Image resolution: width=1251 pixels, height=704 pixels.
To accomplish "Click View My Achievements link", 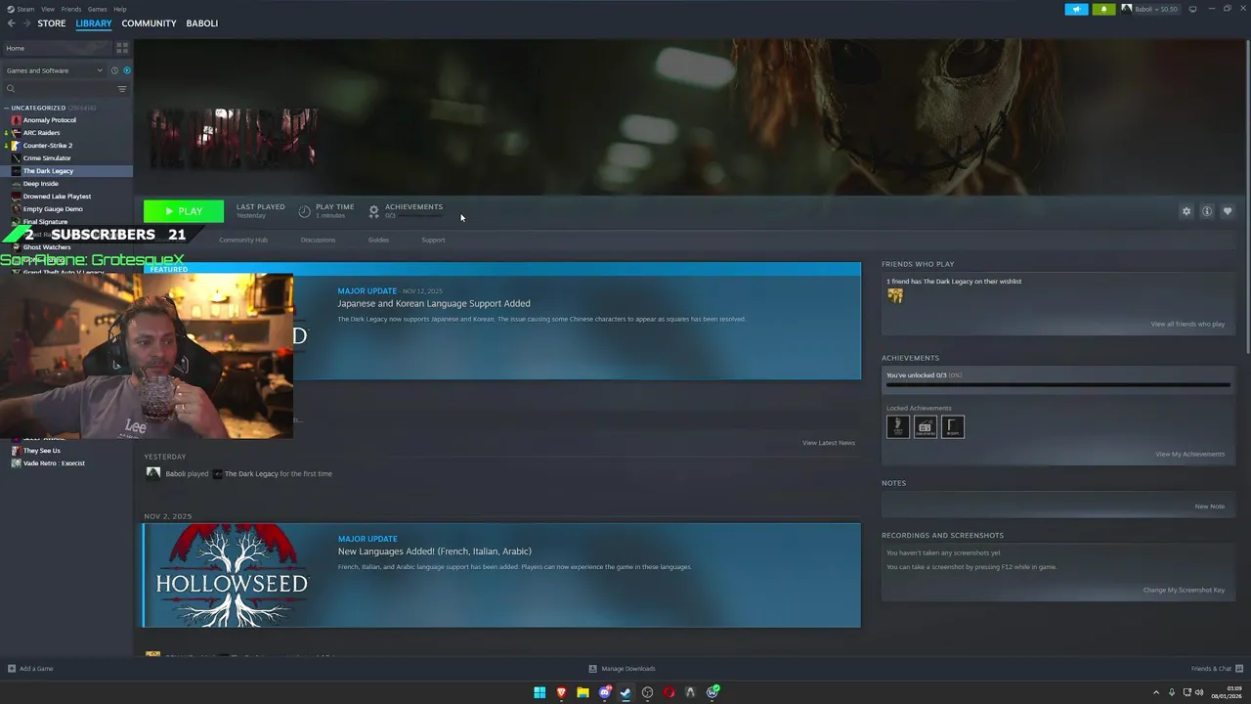I will pos(1189,454).
